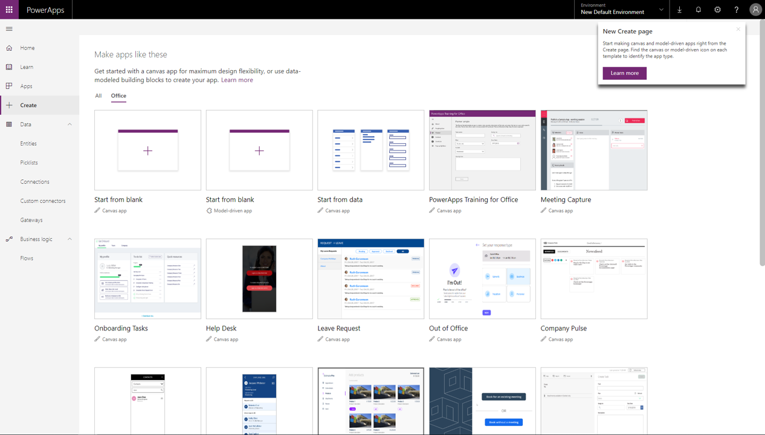
Task: Click the Home icon in sidebar
Action: [x=9, y=48]
